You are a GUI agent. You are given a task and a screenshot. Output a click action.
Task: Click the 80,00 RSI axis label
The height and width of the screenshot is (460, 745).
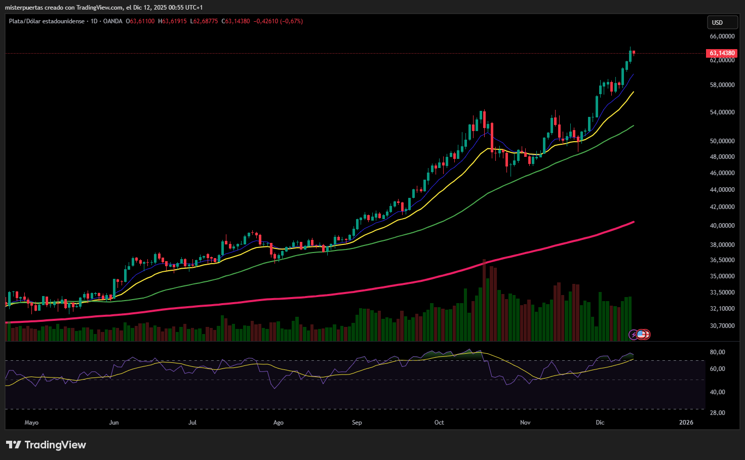717,352
